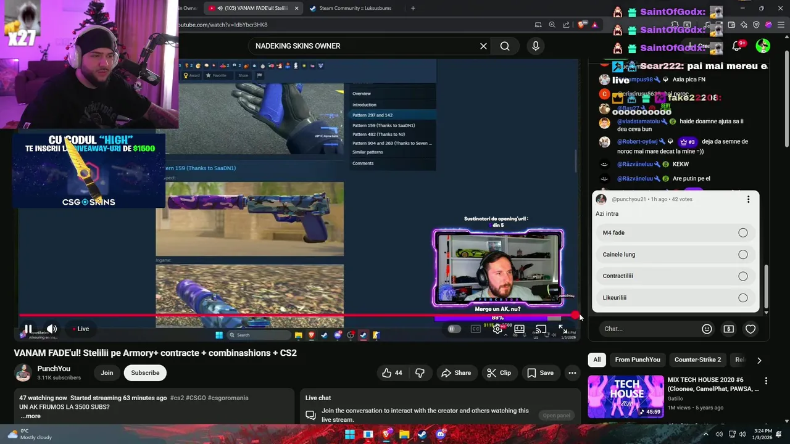Open PunchYou channel avatar

click(x=23, y=372)
